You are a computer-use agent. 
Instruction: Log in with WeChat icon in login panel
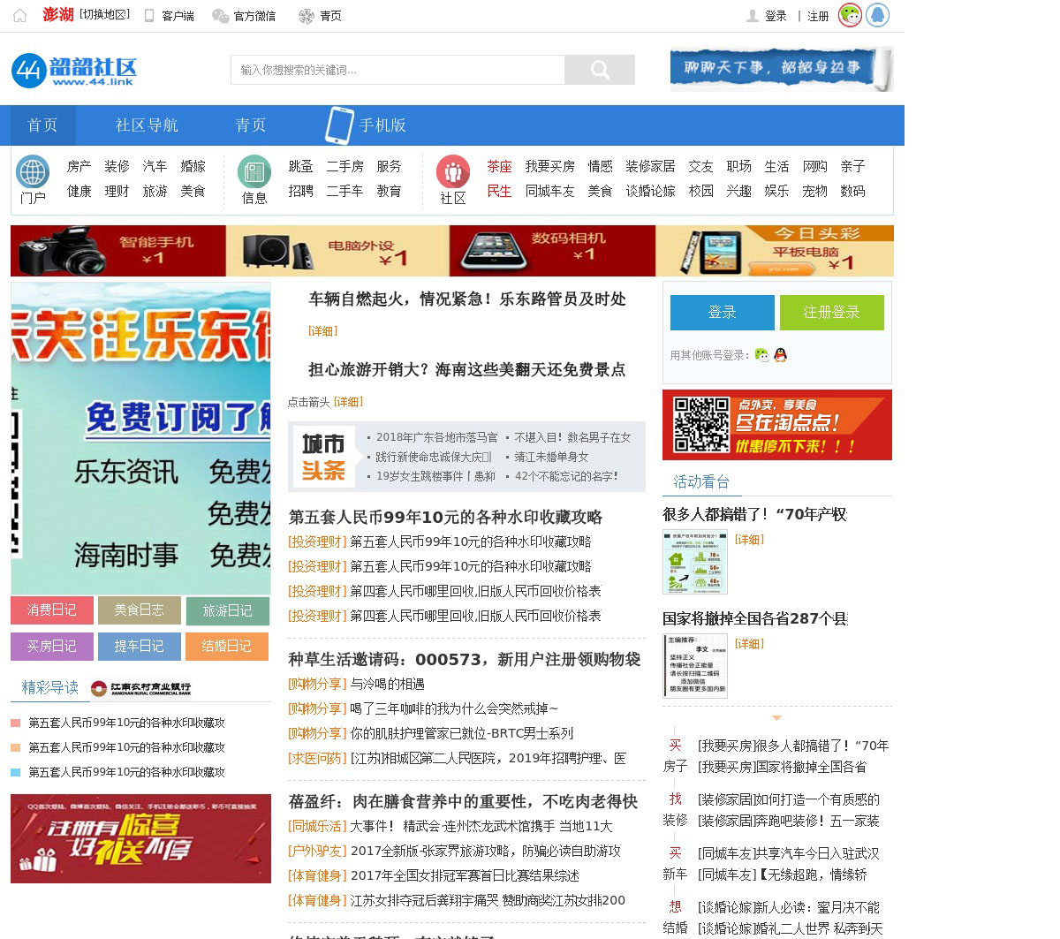click(x=761, y=355)
